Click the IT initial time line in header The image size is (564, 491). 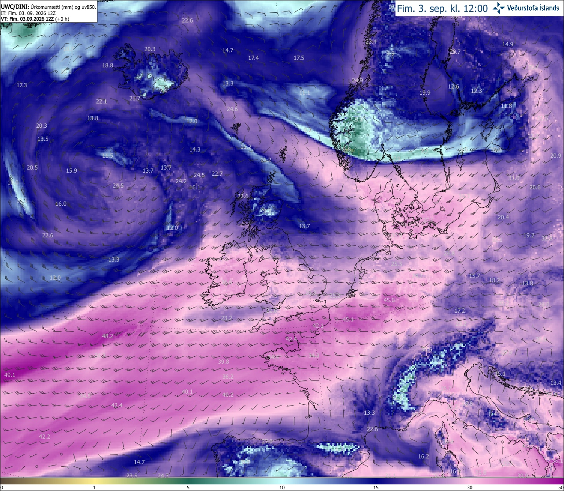[29, 13]
